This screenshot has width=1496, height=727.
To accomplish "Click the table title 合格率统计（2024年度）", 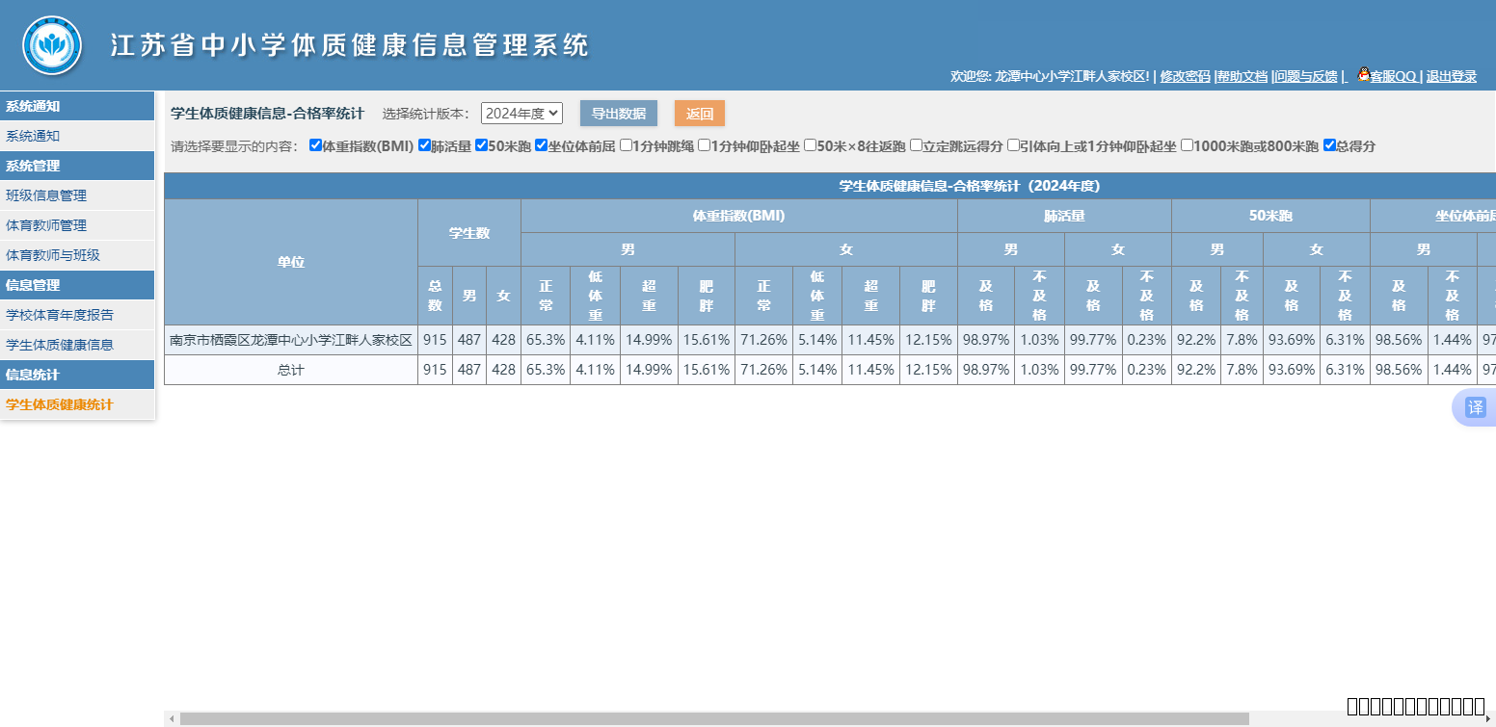I will click(970, 186).
